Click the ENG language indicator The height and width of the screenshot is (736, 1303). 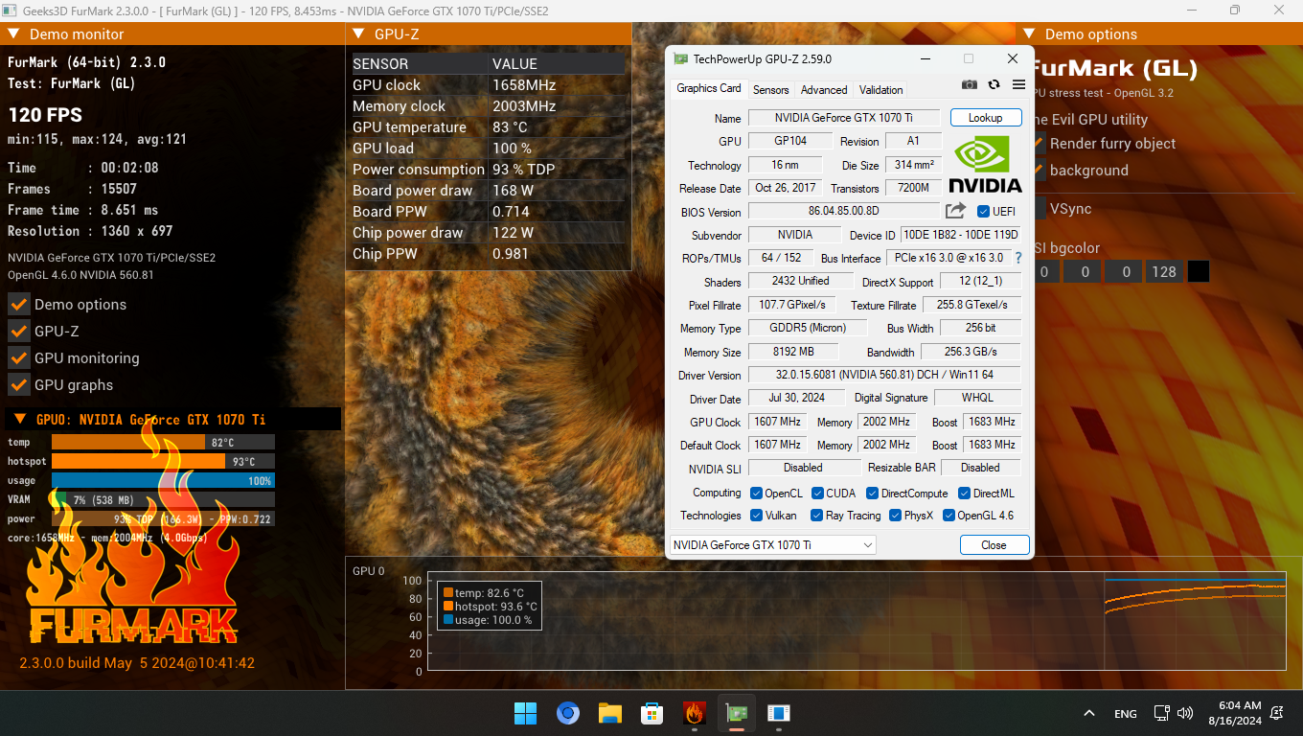click(1126, 714)
